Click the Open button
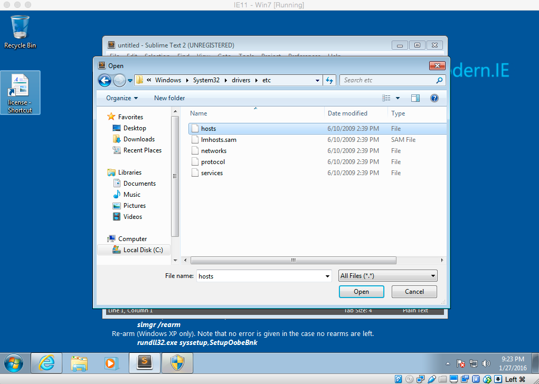539x384 pixels. point(361,292)
